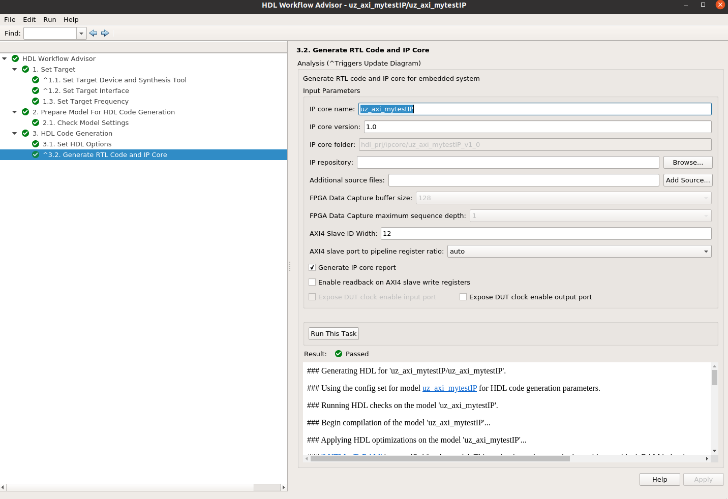Open the Find field dropdown arrow

(x=81, y=34)
